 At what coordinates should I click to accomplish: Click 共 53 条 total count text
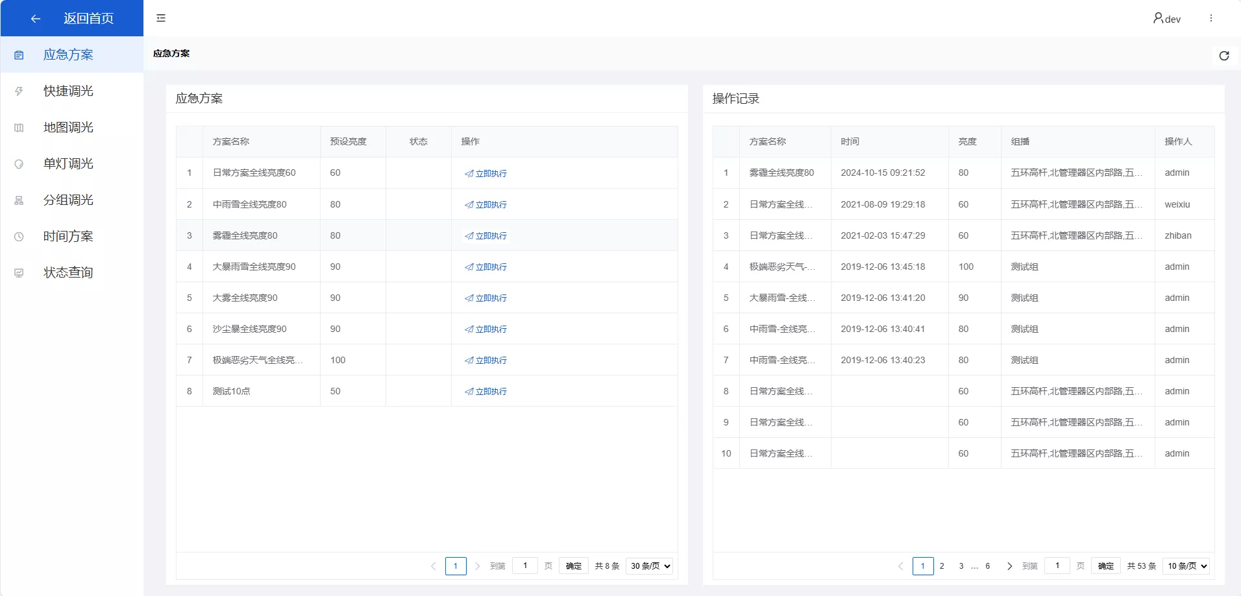(x=1142, y=566)
